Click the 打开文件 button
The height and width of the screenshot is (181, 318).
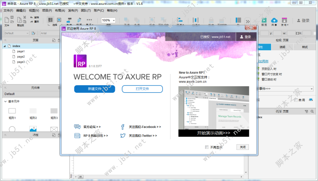142,89
